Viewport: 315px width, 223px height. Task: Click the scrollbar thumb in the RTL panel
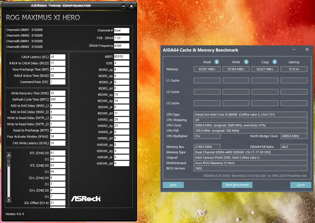(9, 162)
